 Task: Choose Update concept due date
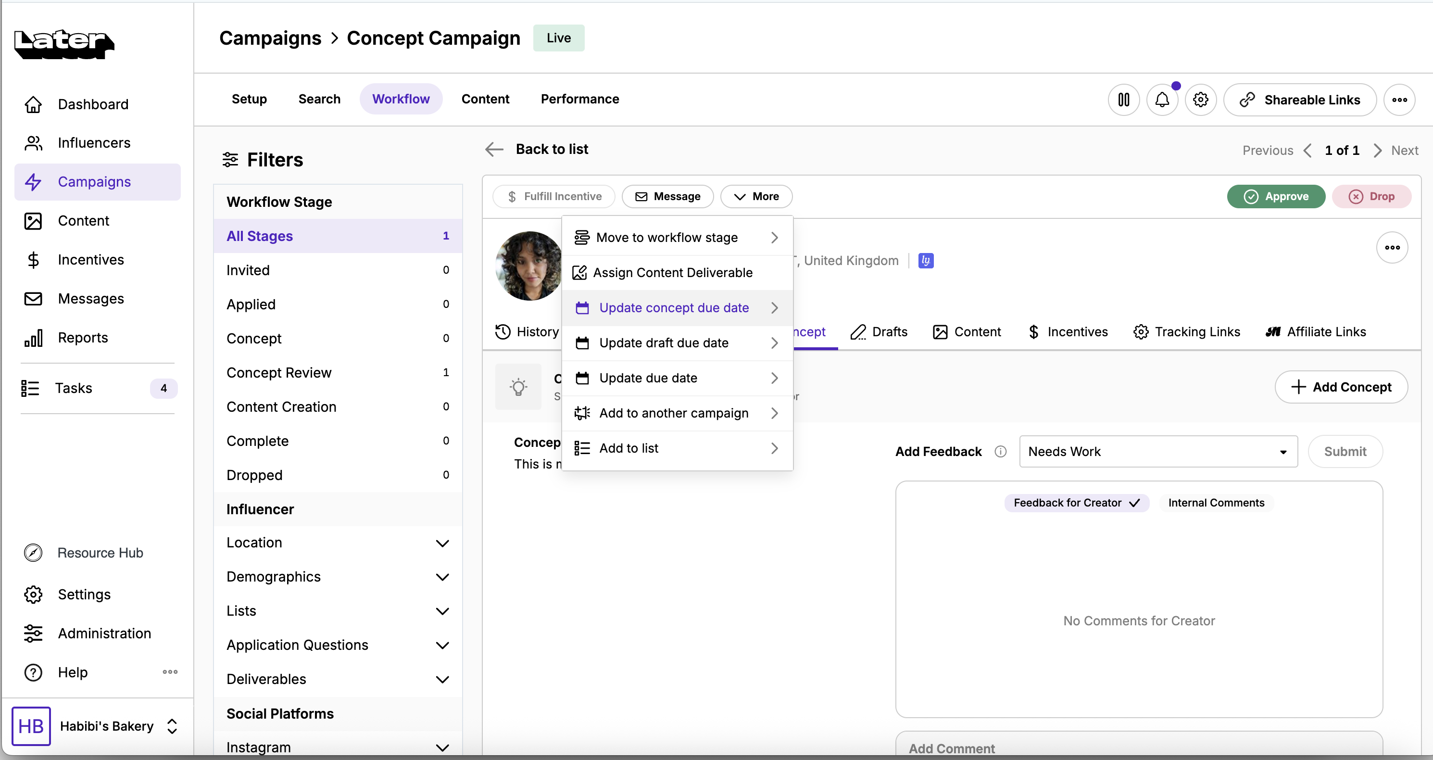click(677, 308)
